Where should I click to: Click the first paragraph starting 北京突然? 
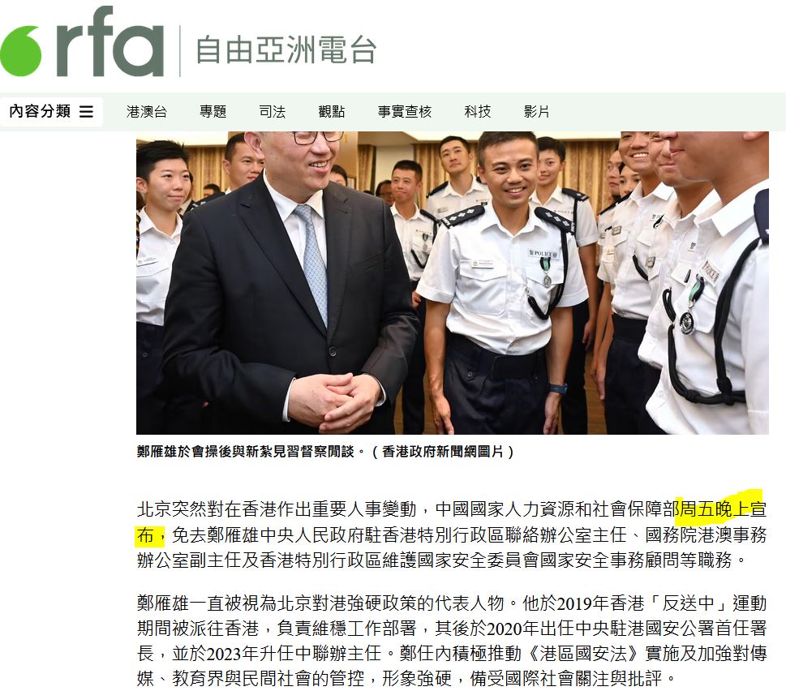(x=452, y=534)
